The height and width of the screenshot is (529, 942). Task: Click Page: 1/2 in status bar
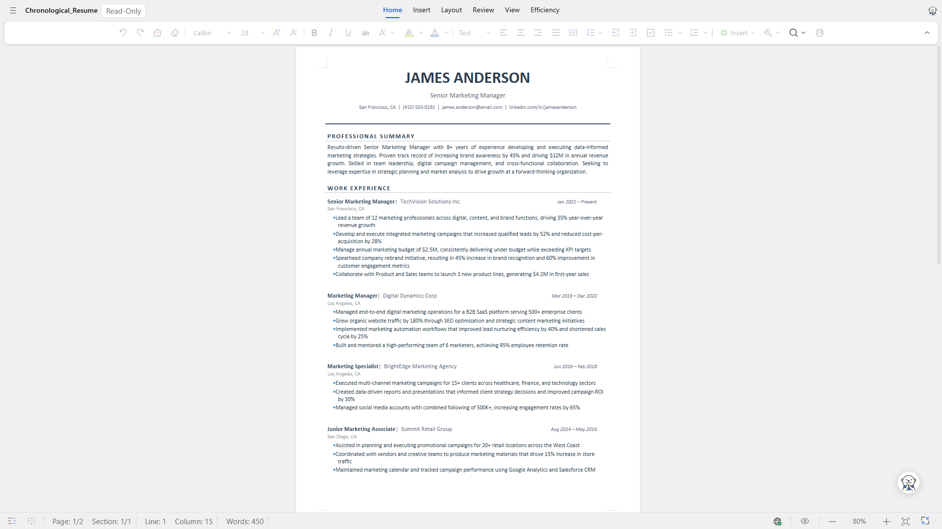click(x=68, y=521)
